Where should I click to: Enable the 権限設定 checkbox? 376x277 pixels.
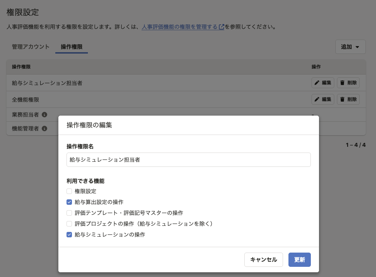point(69,191)
